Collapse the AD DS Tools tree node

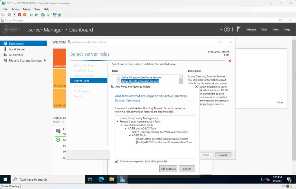pyautogui.click(x=130, y=135)
